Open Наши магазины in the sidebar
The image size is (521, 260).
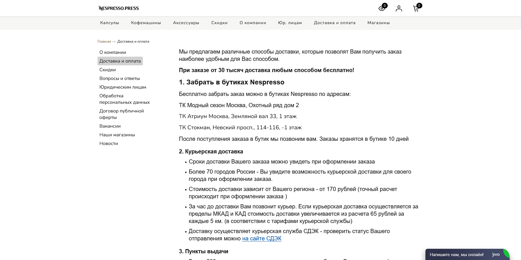pyautogui.click(x=117, y=135)
